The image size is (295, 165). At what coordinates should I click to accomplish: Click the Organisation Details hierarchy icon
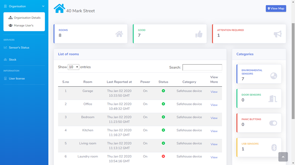(10, 17)
